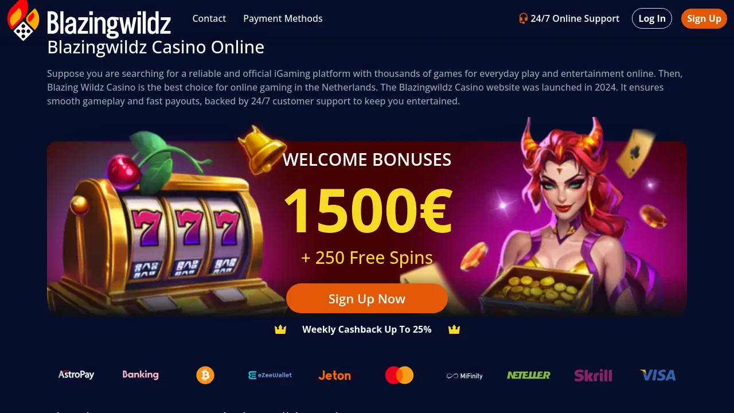The image size is (734, 413).
Task: Click the Log In button
Action: 652,18
